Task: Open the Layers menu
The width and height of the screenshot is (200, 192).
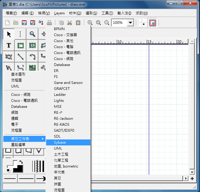Action: point(59,13)
